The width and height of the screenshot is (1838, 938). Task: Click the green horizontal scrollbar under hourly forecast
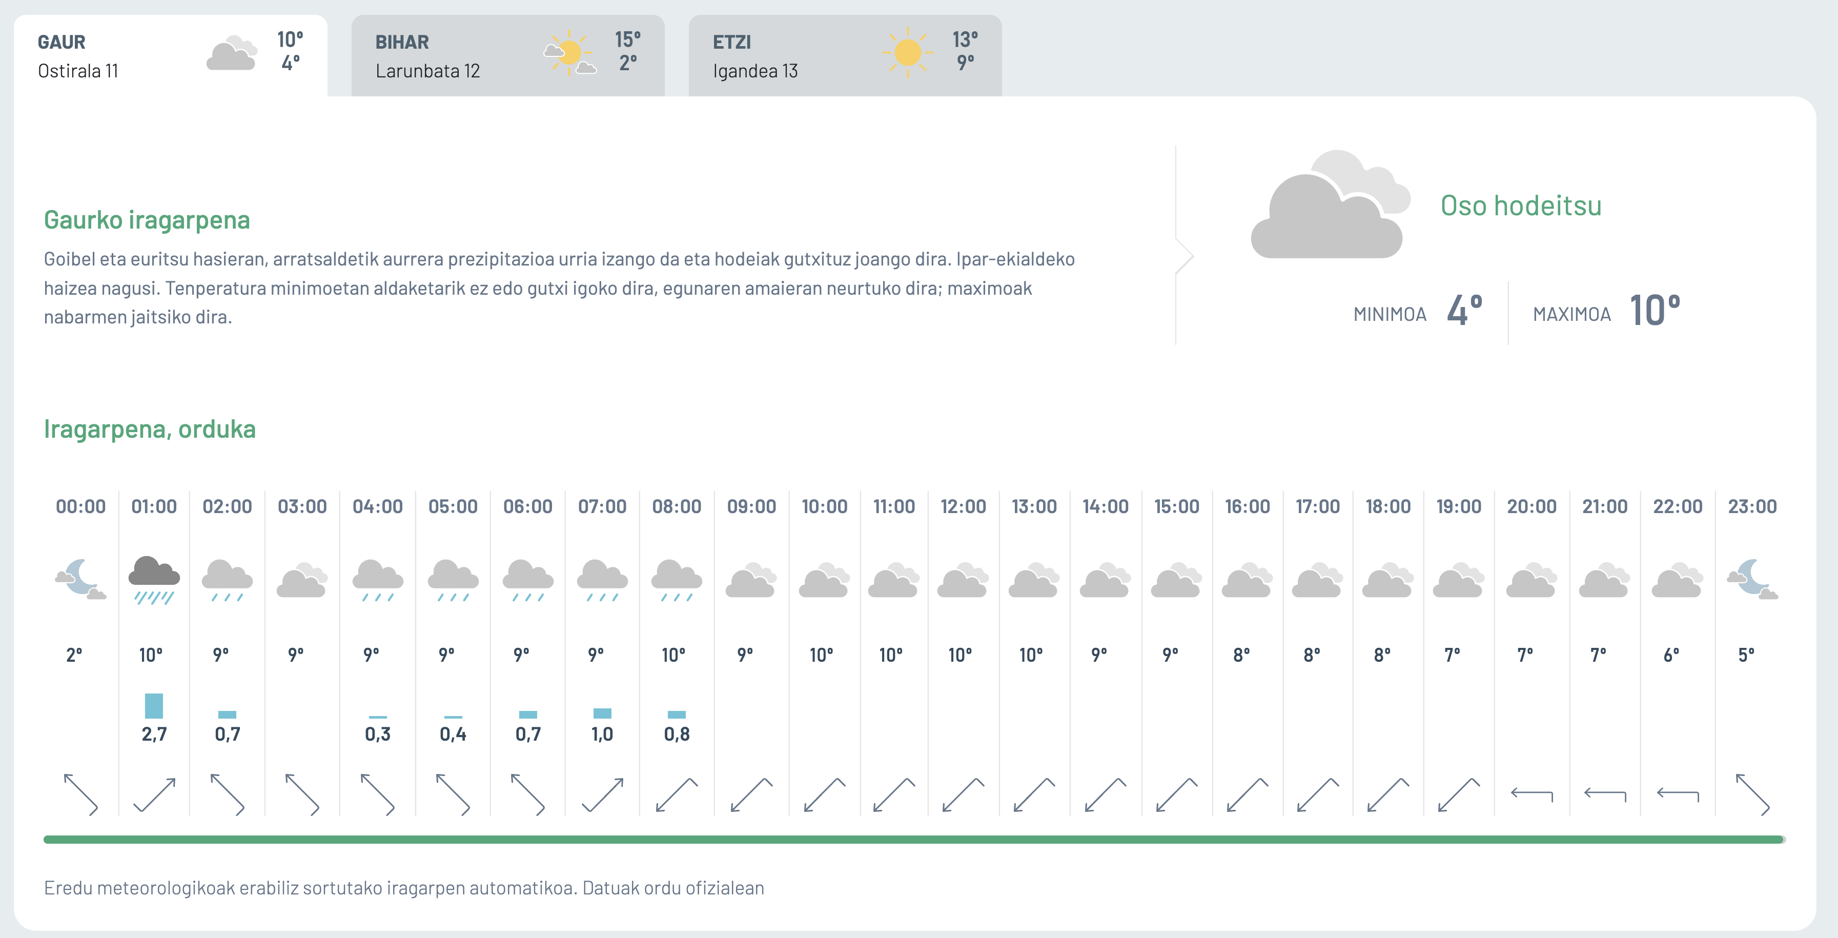[x=914, y=840]
